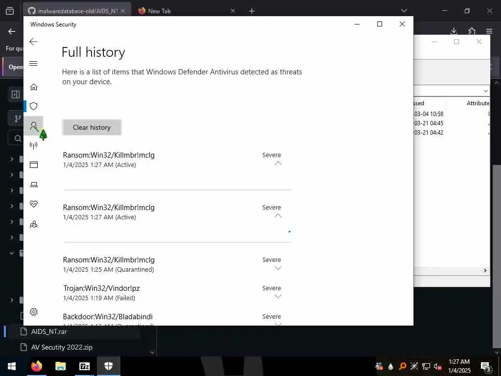This screenshot has height=376, width=501.
Task: Collapse the second Killmbr!mclg Active threat
Action: (278, 216)
